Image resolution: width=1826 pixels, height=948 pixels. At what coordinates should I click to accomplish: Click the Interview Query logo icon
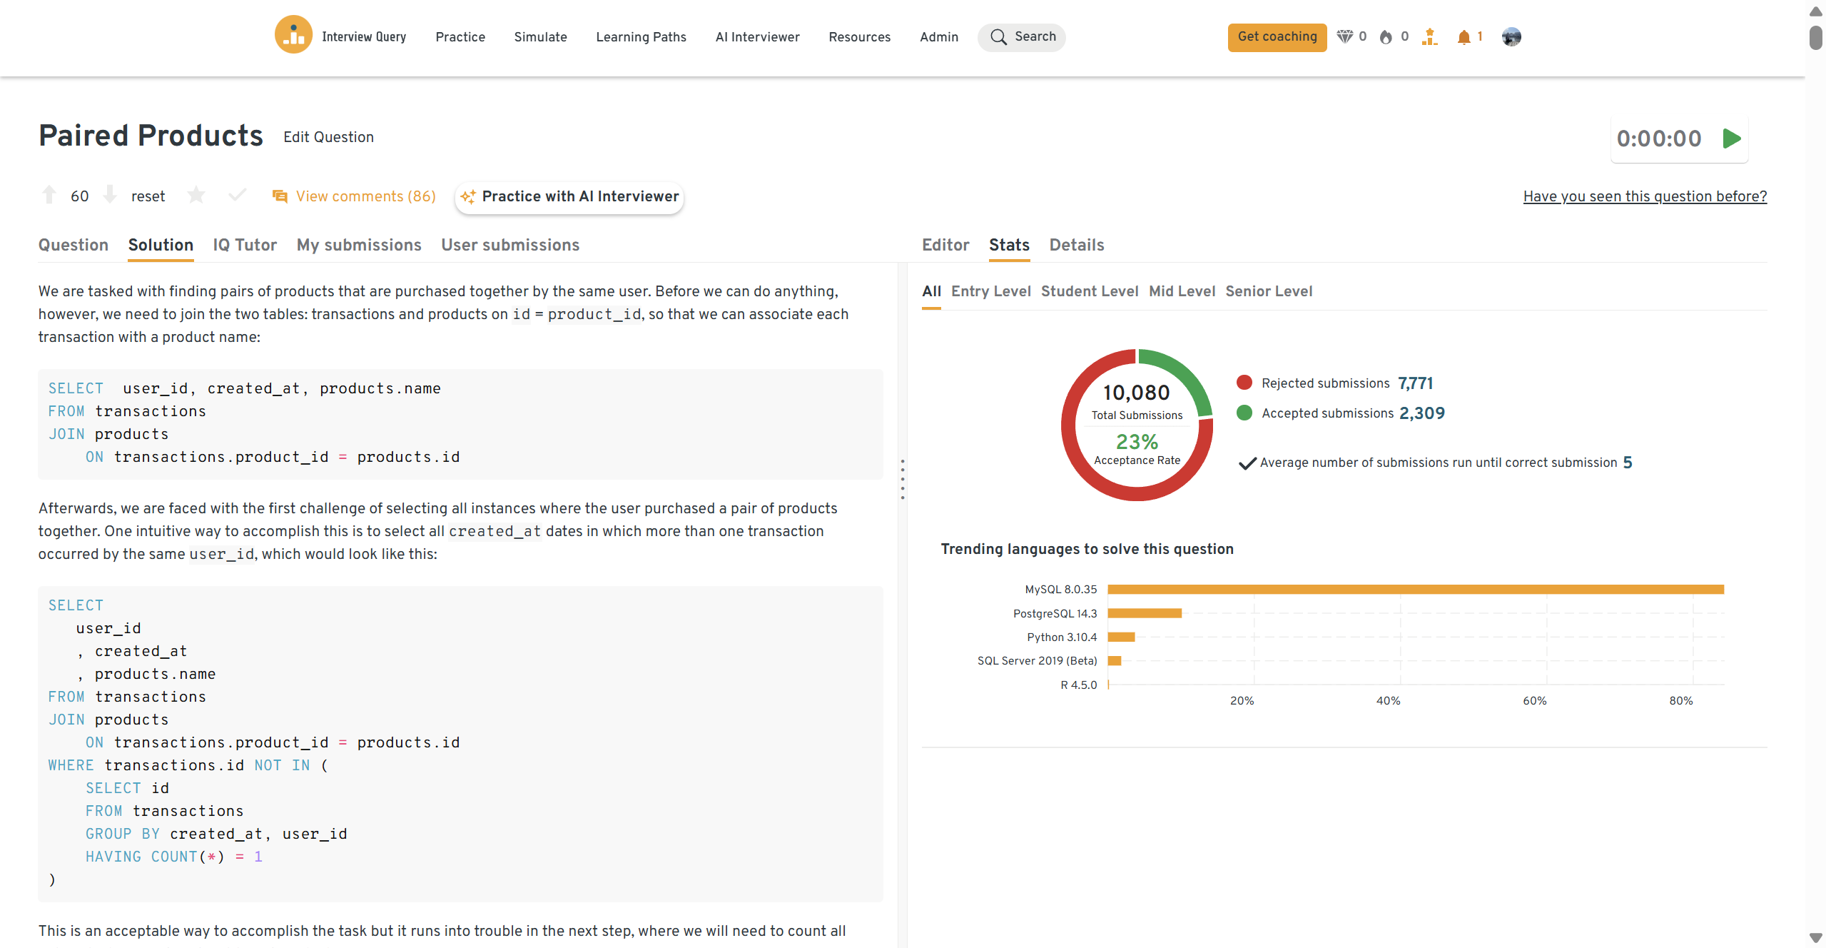tap(293, 35)
